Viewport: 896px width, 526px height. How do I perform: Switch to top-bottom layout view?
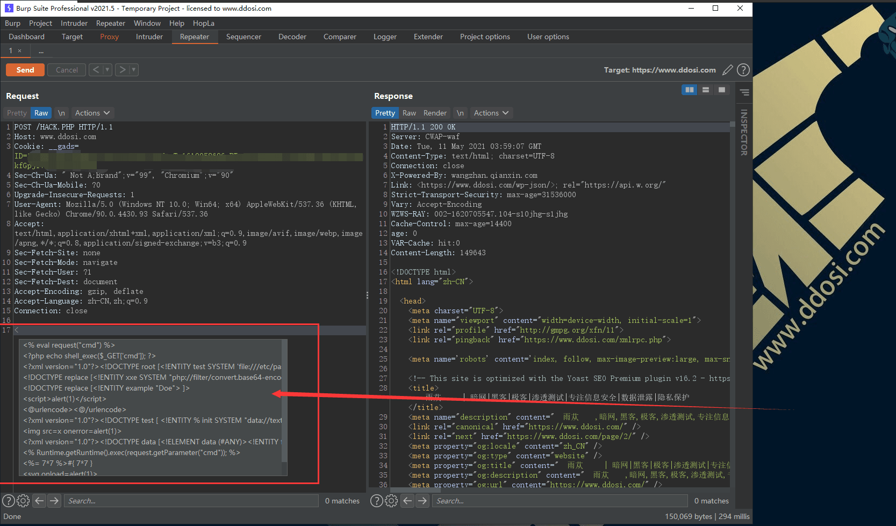(706, 90)
